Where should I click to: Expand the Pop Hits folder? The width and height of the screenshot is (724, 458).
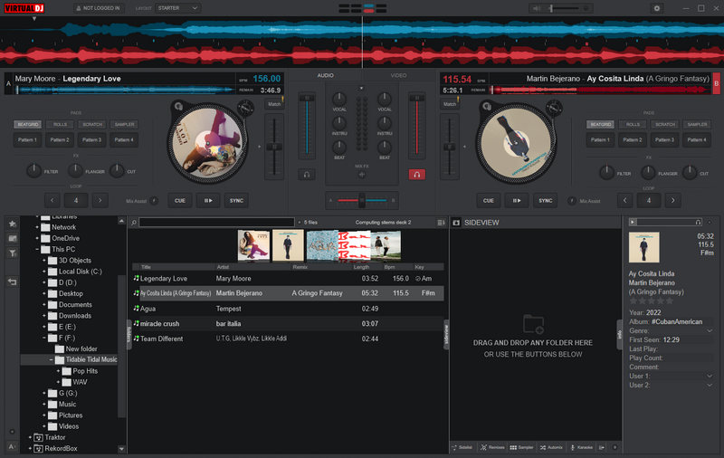click(x=58, y=371)
